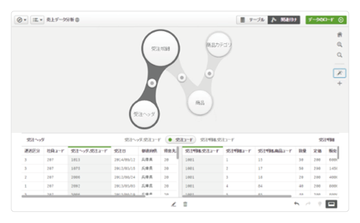Click the undo arrow icon

296,204
